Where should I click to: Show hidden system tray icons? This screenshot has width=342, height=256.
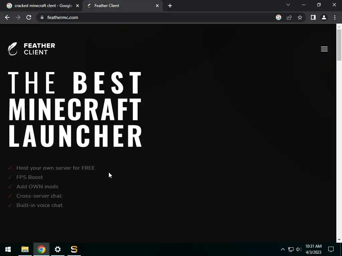click(283, 249)
